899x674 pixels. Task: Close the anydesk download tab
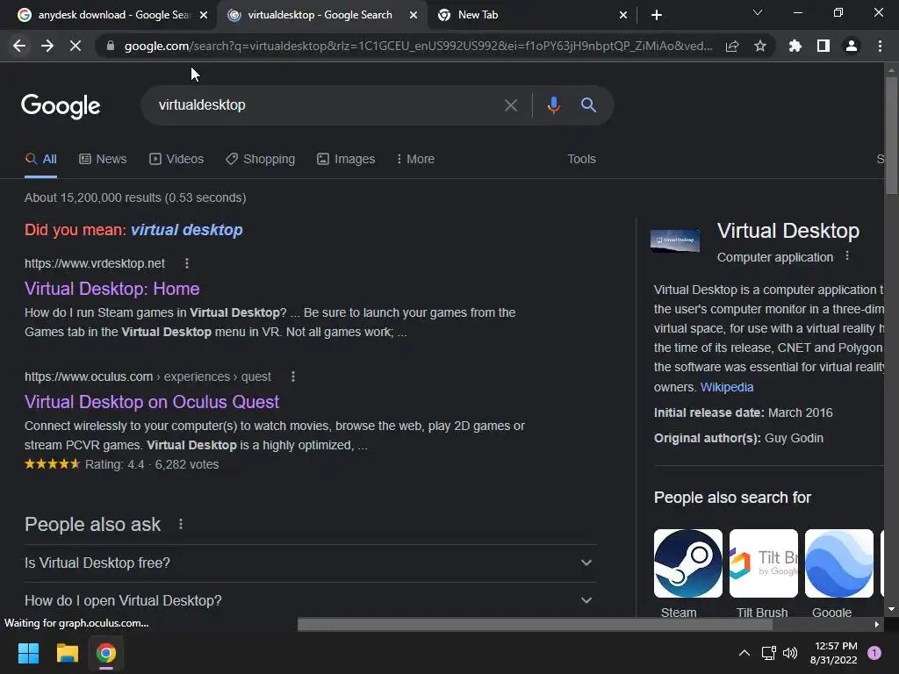pyautogui.click(x=204, y=16)
